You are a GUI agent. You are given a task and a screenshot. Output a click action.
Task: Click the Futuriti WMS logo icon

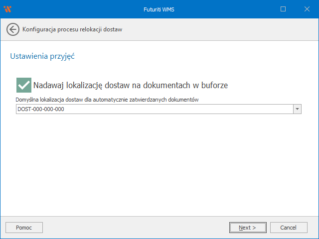[7, 9]
